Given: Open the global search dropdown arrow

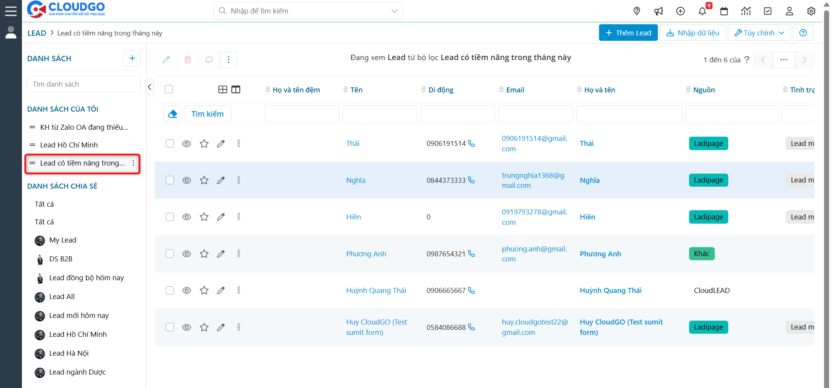Looking at the screenshot, I should pos(394,11).
